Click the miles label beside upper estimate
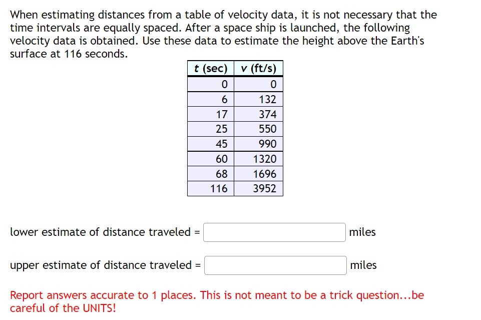481x320 pixels. pos(361,265)
